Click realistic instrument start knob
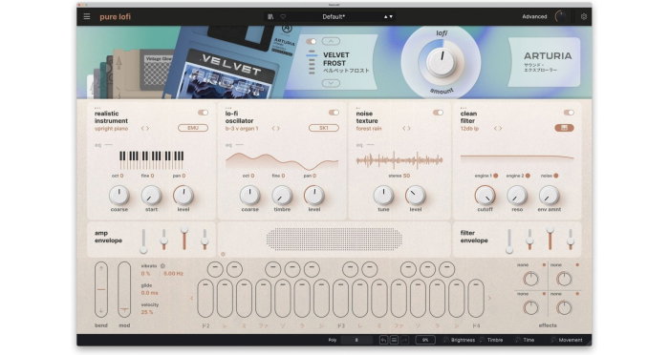Viewport: 669px width, 355px height. (151, 196)
